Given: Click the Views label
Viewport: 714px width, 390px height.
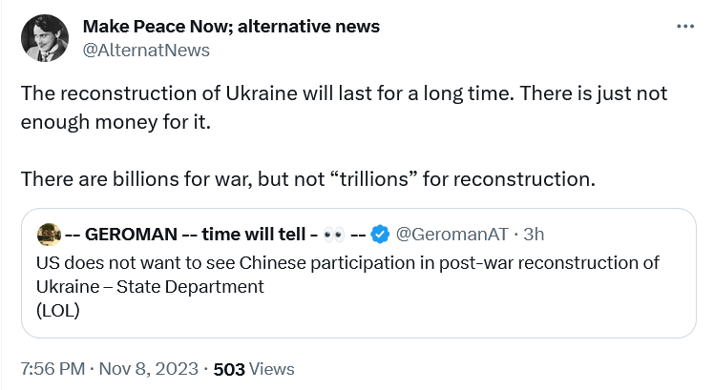Looking at the screenshot, I should 273,368.
